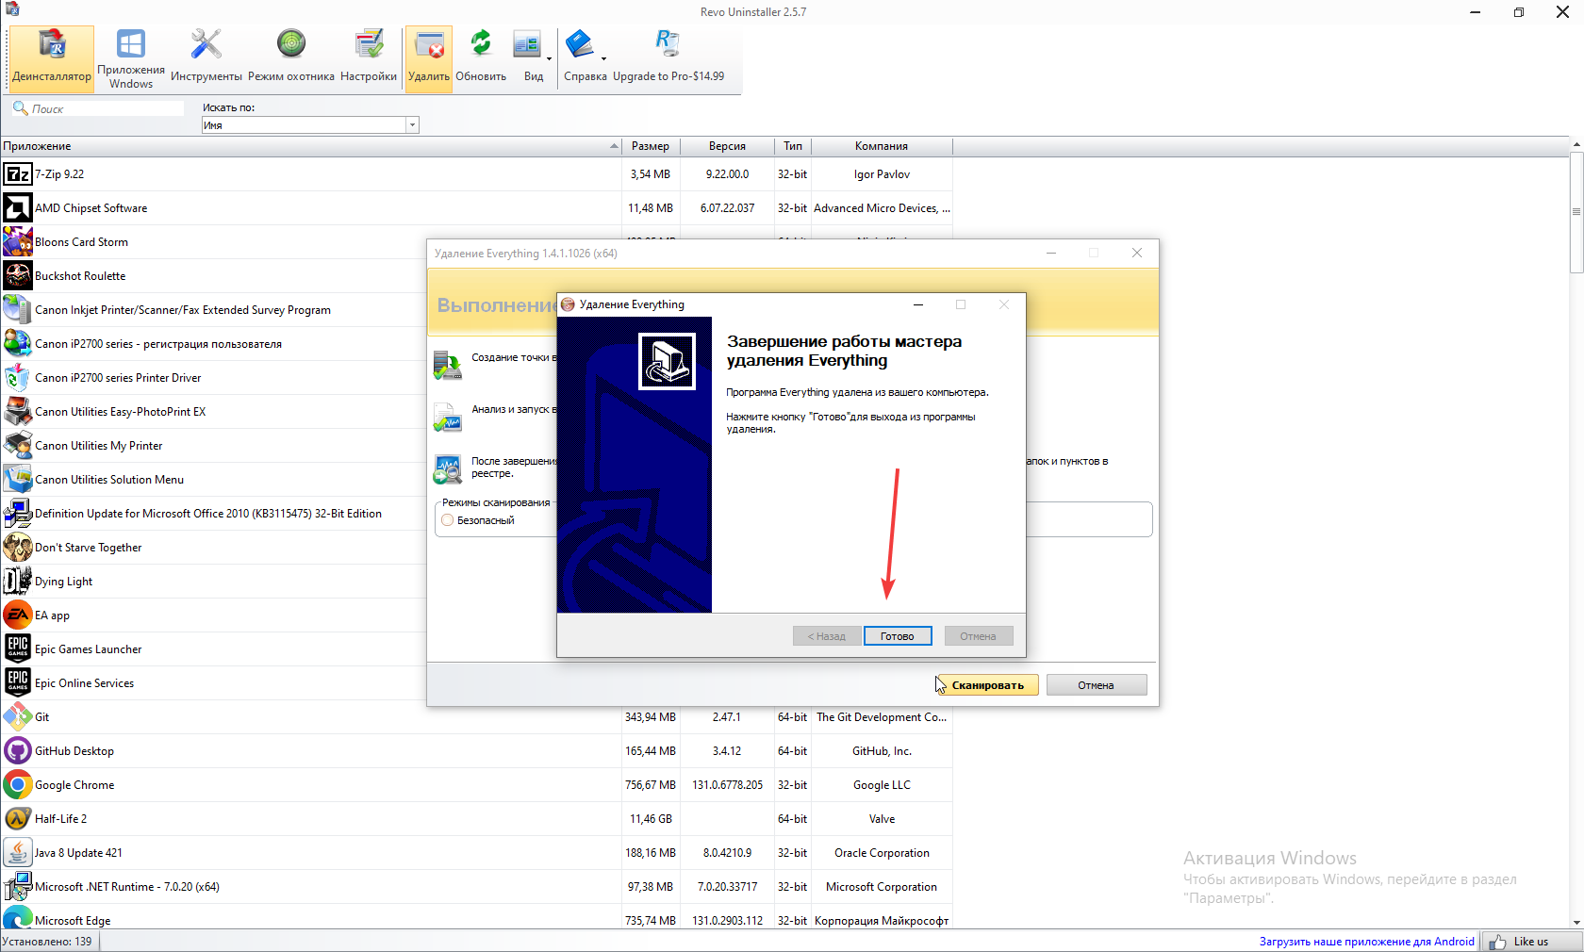
Task: Select Definition Update for Microsoft Office 2010 row
Action: click(x=213, y=514)
